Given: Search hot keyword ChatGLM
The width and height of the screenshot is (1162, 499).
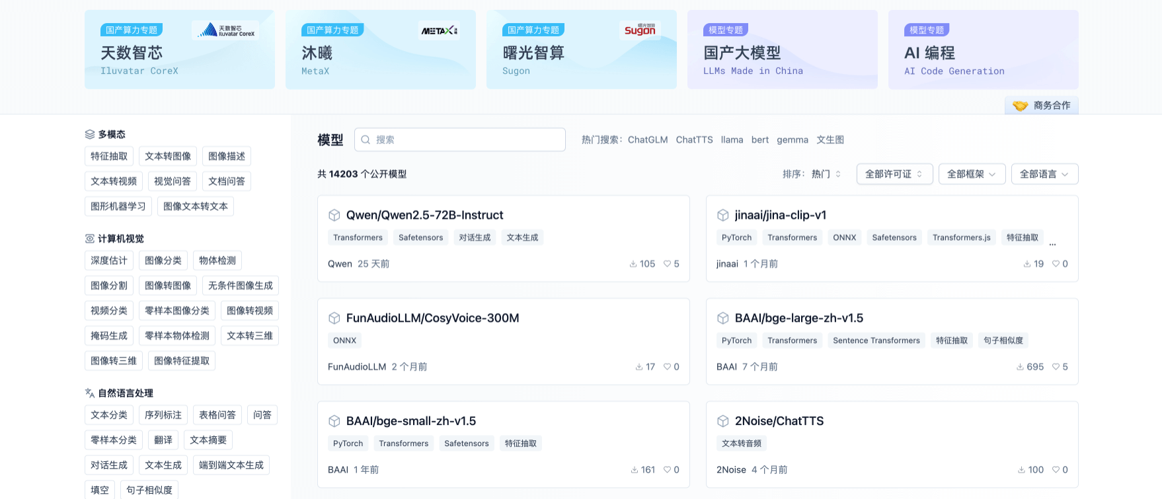Looking at the screenshot, I should 648,140.
